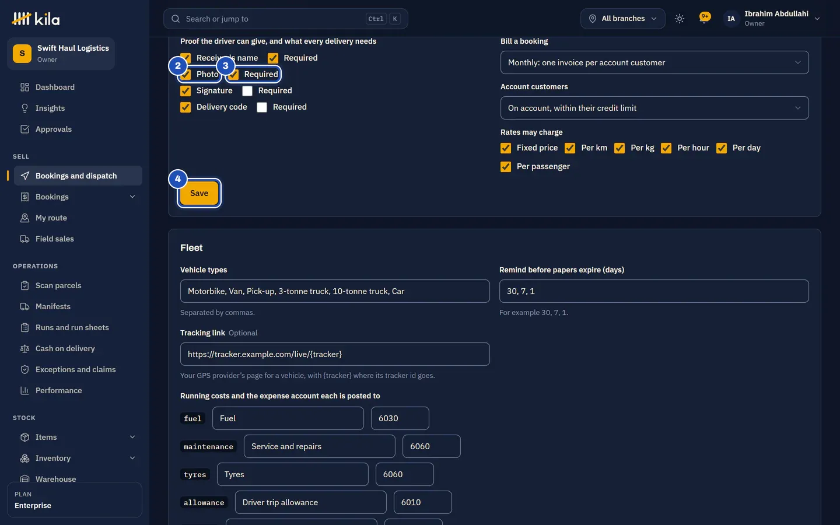This screenshot has width=840, height=525.
Task: Select Swift Haul Logistics company switcher
Action: (x=61, y=54)
